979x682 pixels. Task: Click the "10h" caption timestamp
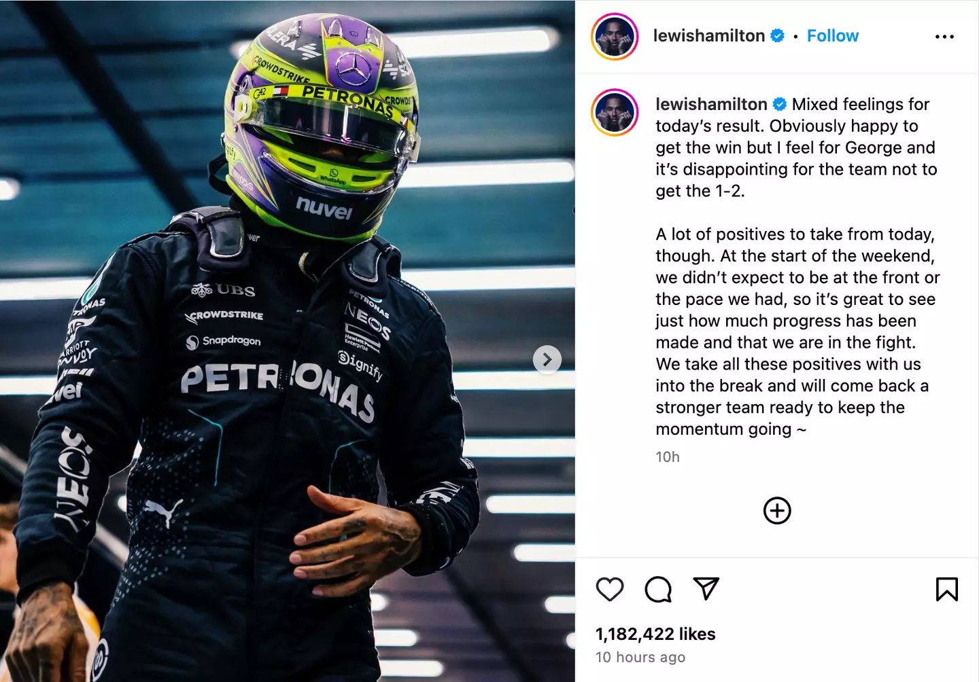668,457
